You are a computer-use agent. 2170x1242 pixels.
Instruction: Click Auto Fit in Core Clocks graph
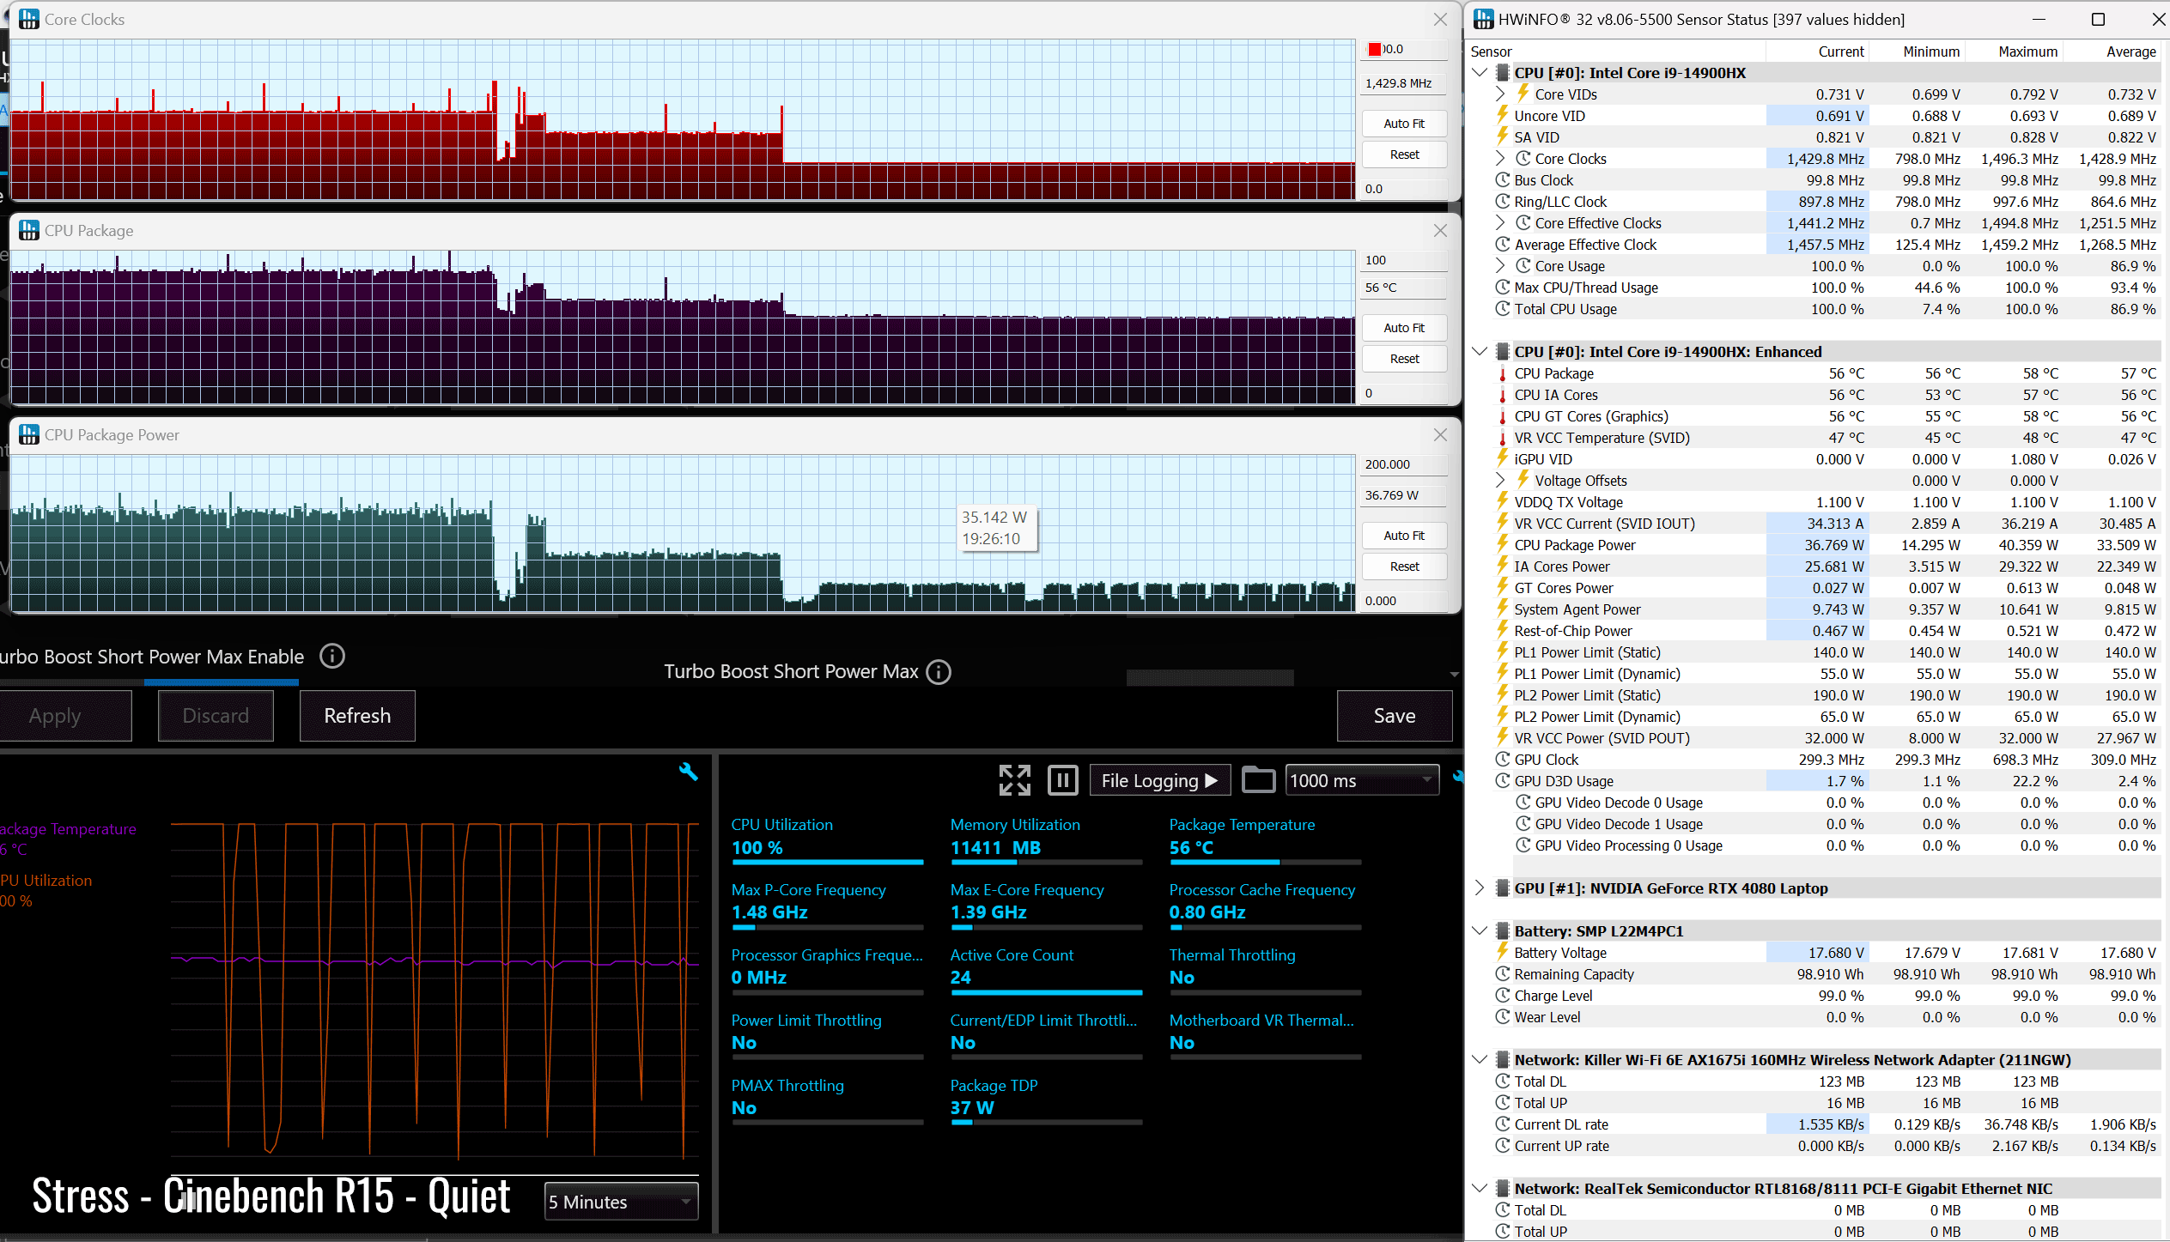click(x=1404, y=124)
